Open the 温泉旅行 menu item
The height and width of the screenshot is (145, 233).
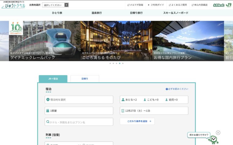[97, 13]
